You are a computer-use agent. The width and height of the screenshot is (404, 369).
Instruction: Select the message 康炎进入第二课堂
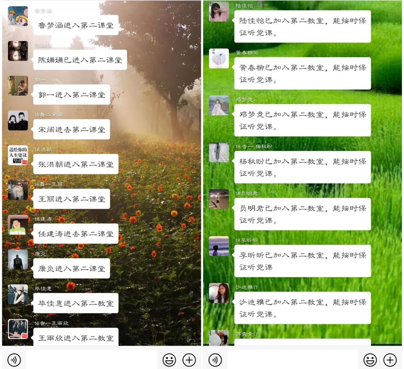[72, 268]
